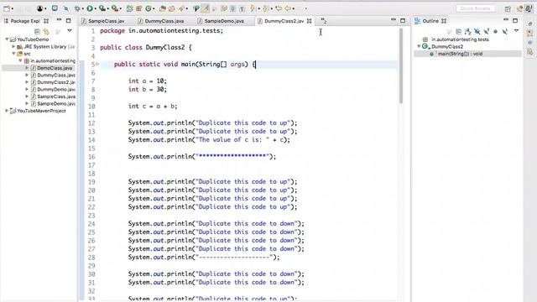Open the Open Perspective icon
The image size is (537, 302).
point(508,9)
